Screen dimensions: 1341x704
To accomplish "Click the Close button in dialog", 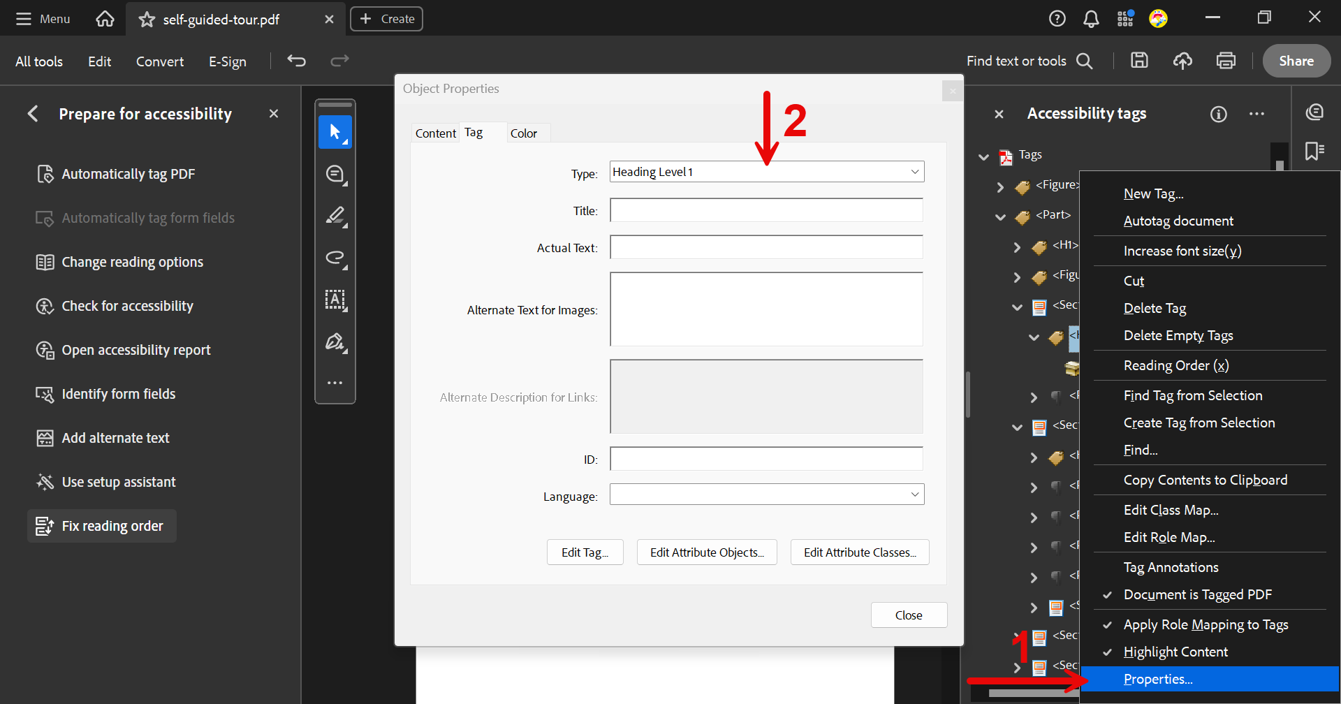I will click(908, 615).
